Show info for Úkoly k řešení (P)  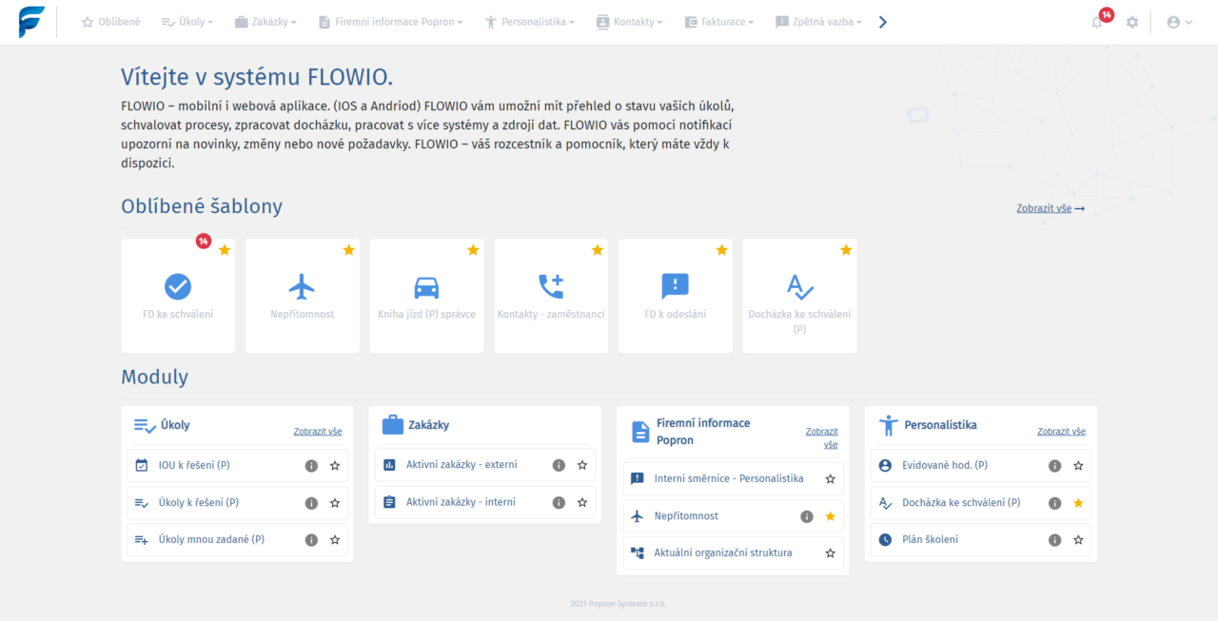311,503
